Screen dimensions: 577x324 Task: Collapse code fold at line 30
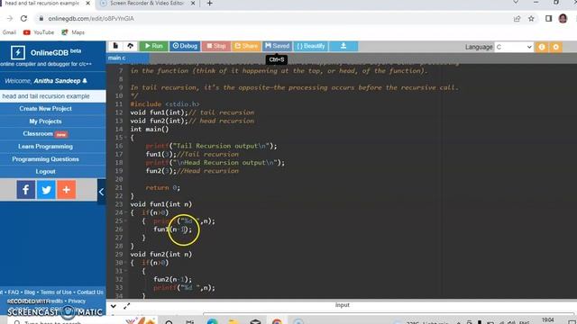click(x=125, y=263)
